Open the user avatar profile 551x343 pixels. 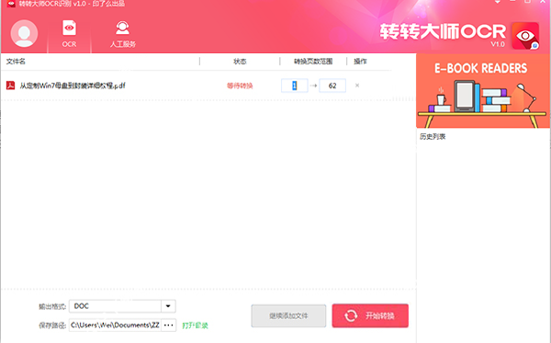(24, 33)
